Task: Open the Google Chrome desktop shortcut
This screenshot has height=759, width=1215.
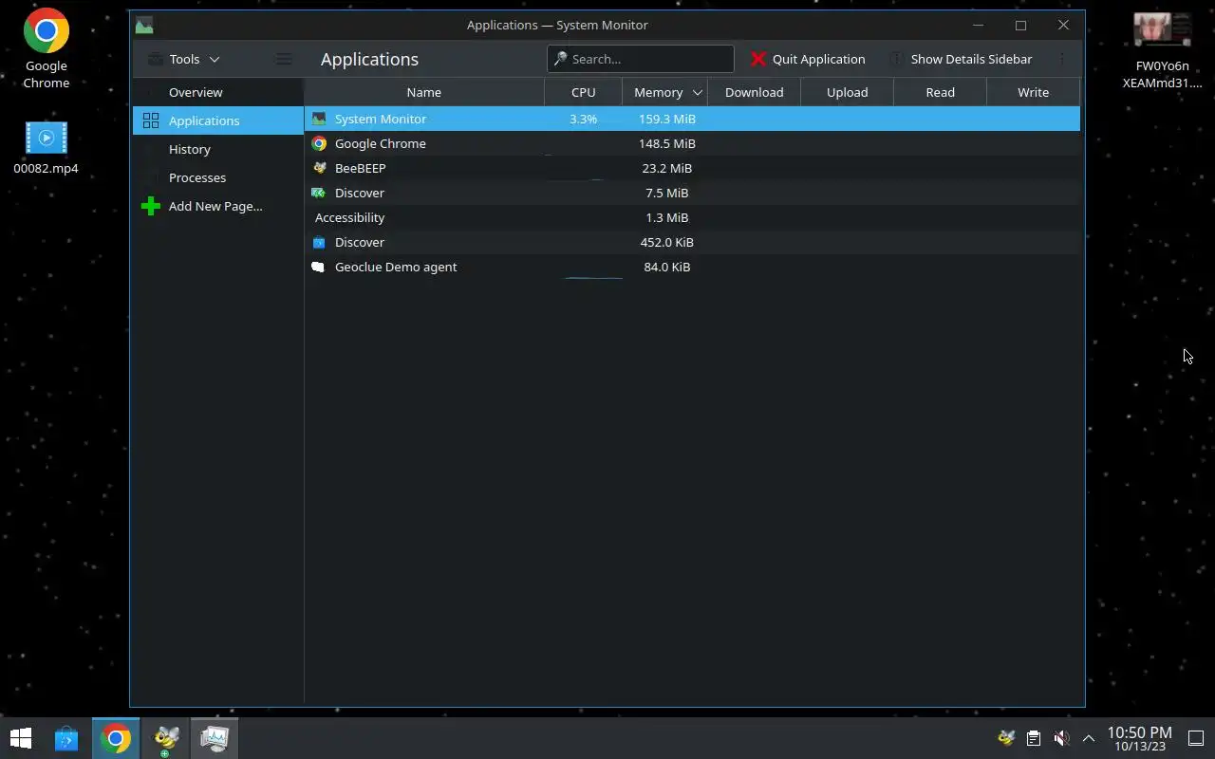Action: click(46, 48)
